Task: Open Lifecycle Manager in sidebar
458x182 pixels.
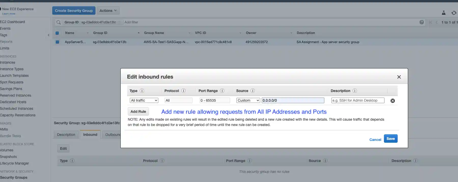Action: point(14,163)
